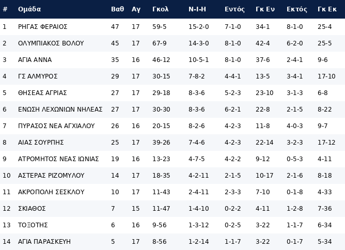This screenshot has height=250, width=345.
Task: Open the ΑΙΑΣ ΣΟΥΡΠΗΣ team row
Action: coord(41,143)
